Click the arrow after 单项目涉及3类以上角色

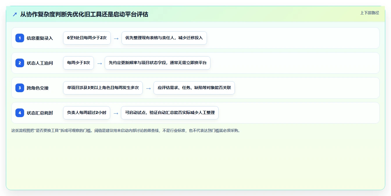(x=148, y=88)
